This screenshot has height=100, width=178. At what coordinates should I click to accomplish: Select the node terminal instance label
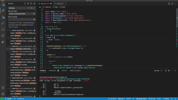tap(157, 71)
